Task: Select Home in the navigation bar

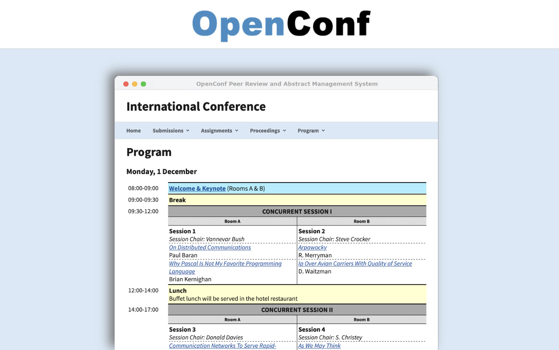Action: (133, 130)
